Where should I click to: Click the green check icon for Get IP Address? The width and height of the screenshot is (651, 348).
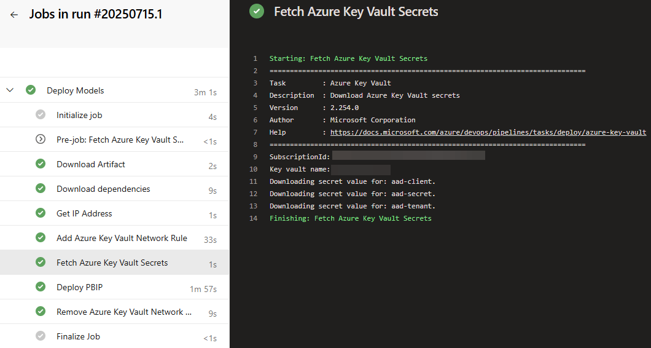[41, 213]
